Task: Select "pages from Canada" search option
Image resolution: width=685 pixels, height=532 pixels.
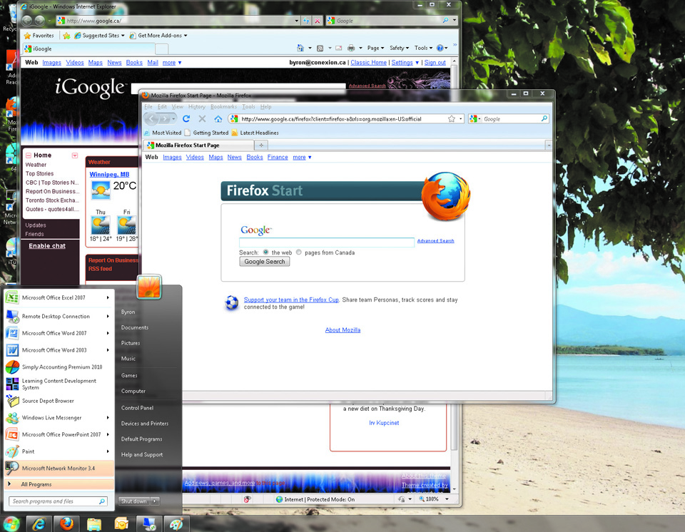Action: click(x=299, y=252)
